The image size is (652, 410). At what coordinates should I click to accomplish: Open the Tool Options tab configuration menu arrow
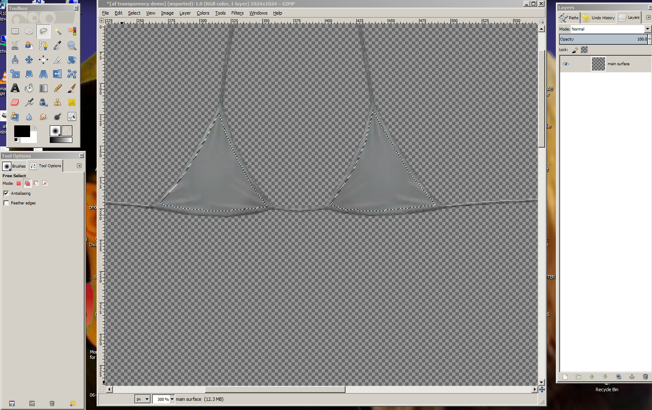(x=79, y=166)
